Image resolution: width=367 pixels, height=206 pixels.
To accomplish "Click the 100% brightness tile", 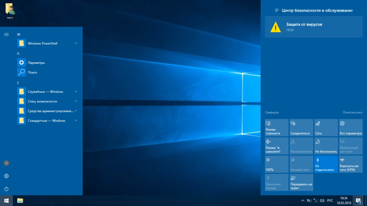I will [277, 164].
